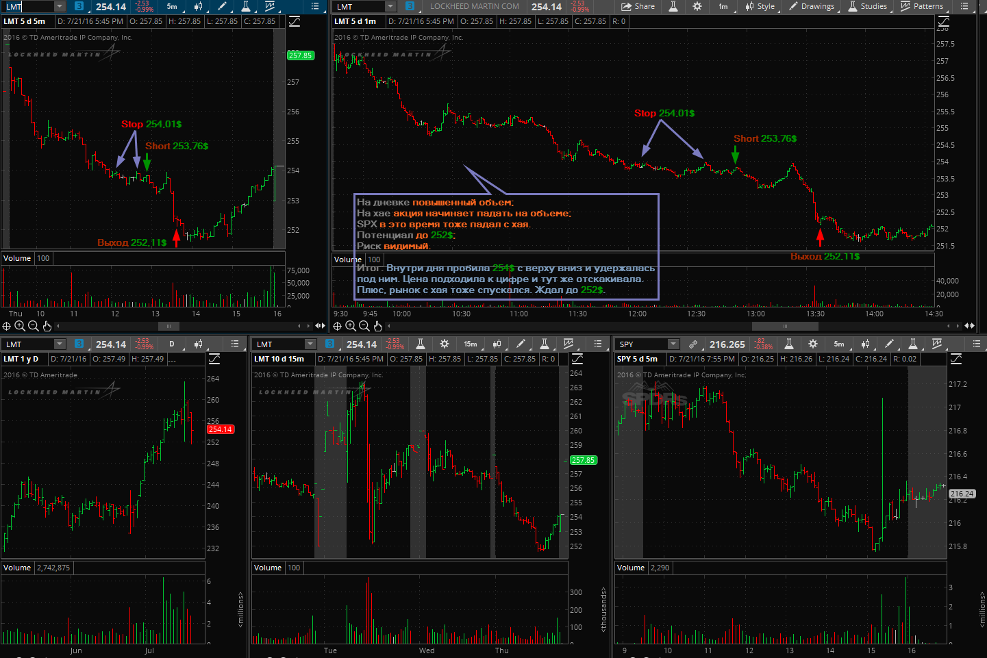Toggle pan hand cursor on the LMT 5m chart
Screen dimensions: 987x658
(47, 326)
